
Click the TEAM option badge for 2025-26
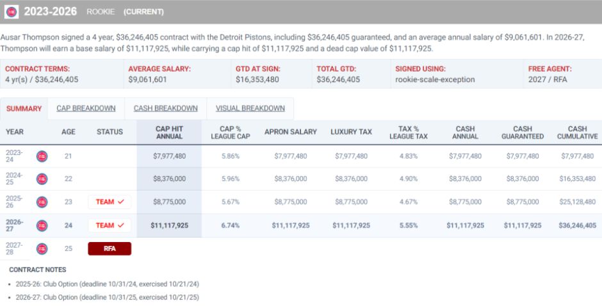point(110,202)
